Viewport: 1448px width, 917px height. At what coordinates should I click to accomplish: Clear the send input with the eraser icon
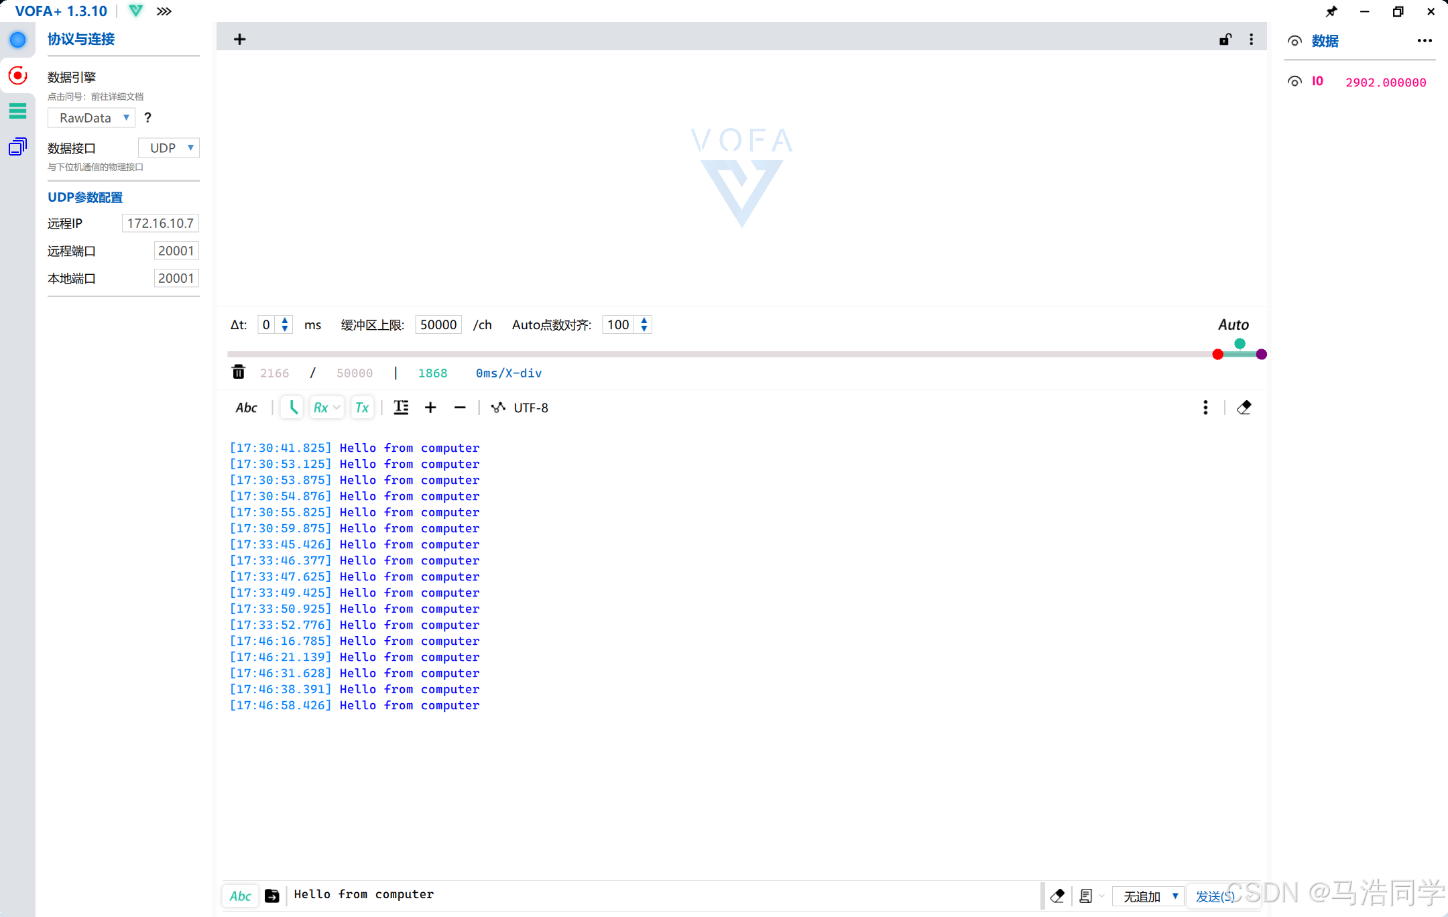[1058, 896]
